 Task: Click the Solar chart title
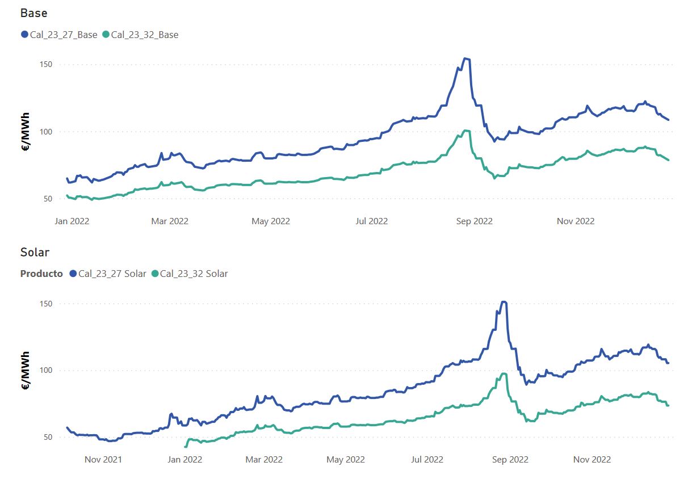(35, 252)
